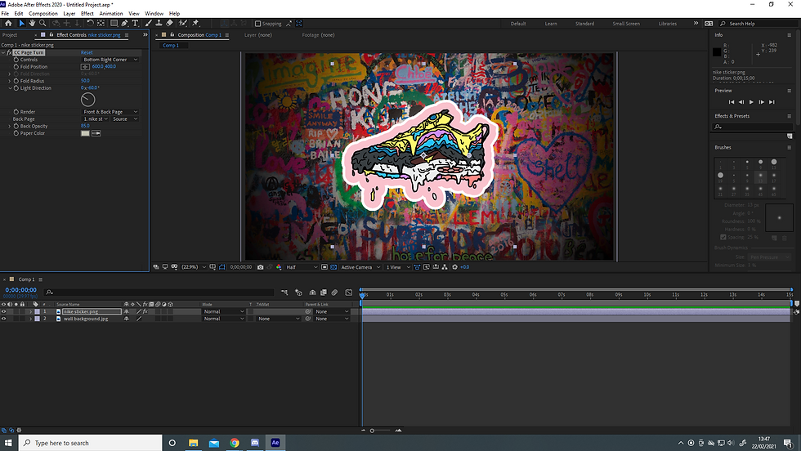Select the Zoom magnifier tool
Image resolution: width=801 pixels, height=451 pixels.
click(x=43, y=23)
